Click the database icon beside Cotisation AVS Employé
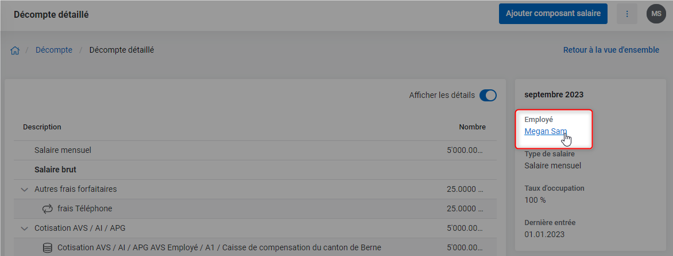 [x=47, y=248]
